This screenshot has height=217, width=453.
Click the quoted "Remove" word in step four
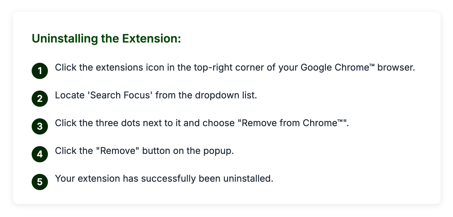(118, 151)
